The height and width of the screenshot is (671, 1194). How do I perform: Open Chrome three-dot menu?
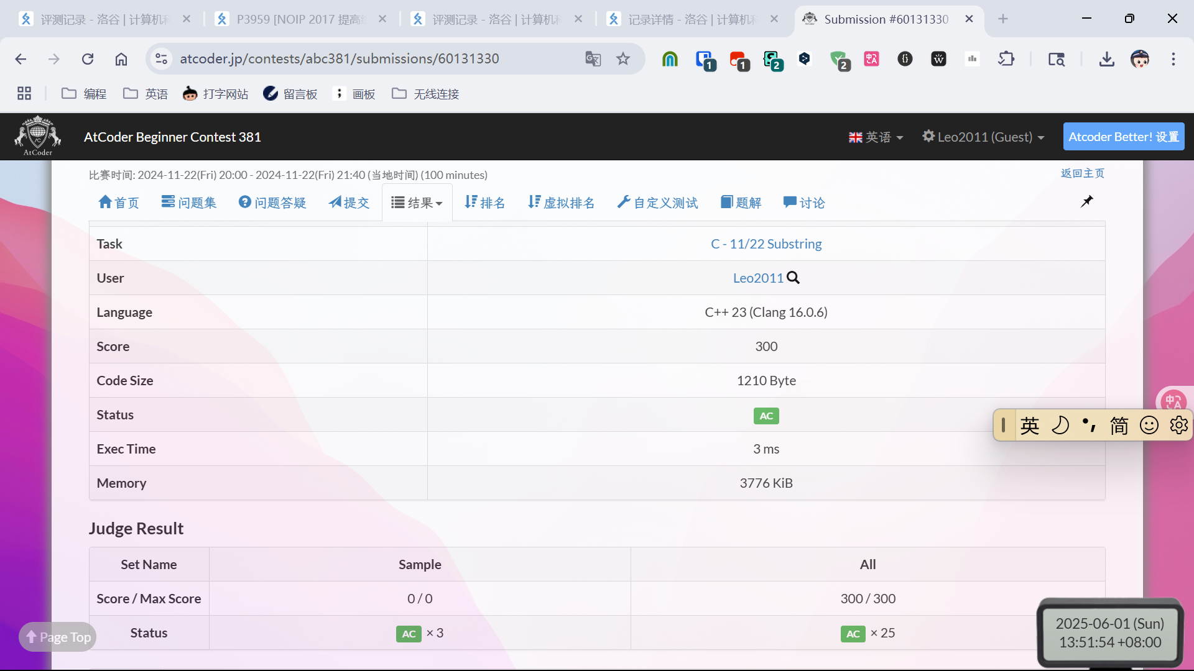(x=1173, y=59)
